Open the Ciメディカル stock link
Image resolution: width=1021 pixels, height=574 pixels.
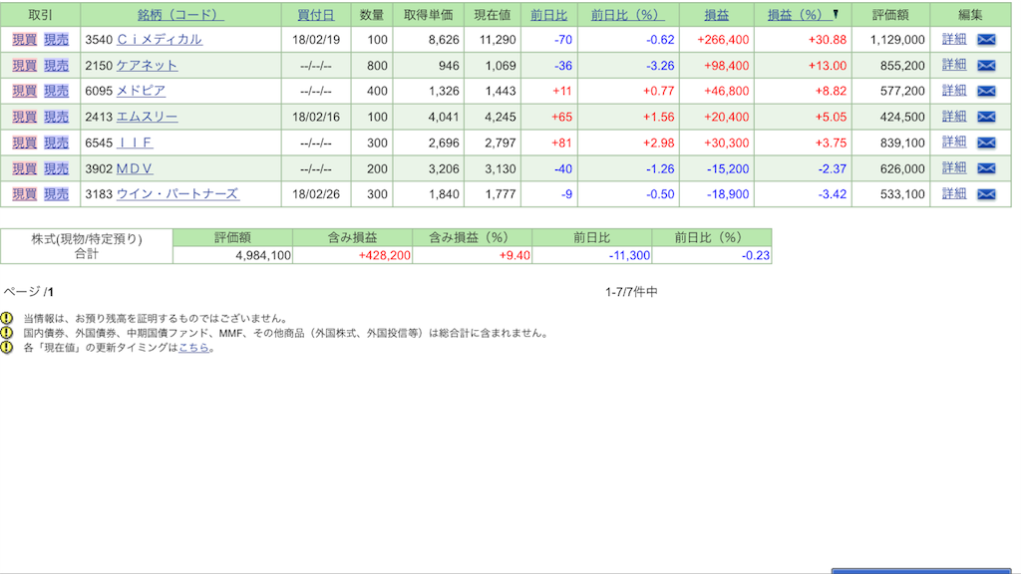click(160, 40)
